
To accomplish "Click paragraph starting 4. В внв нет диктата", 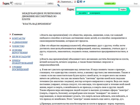I will click(x=85, y=84).
